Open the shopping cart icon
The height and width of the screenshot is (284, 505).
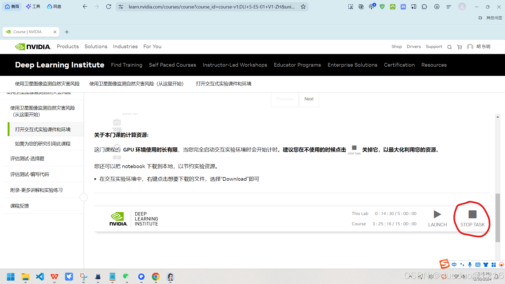459,47
